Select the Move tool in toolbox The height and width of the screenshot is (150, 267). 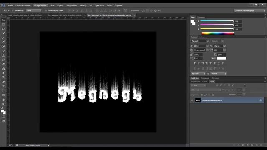[x=3, y=20]
